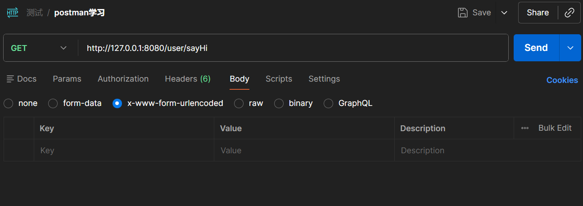This screenshot has width=583, height=206.
Task: Switch to the Params tab
Action: point(67,79)
